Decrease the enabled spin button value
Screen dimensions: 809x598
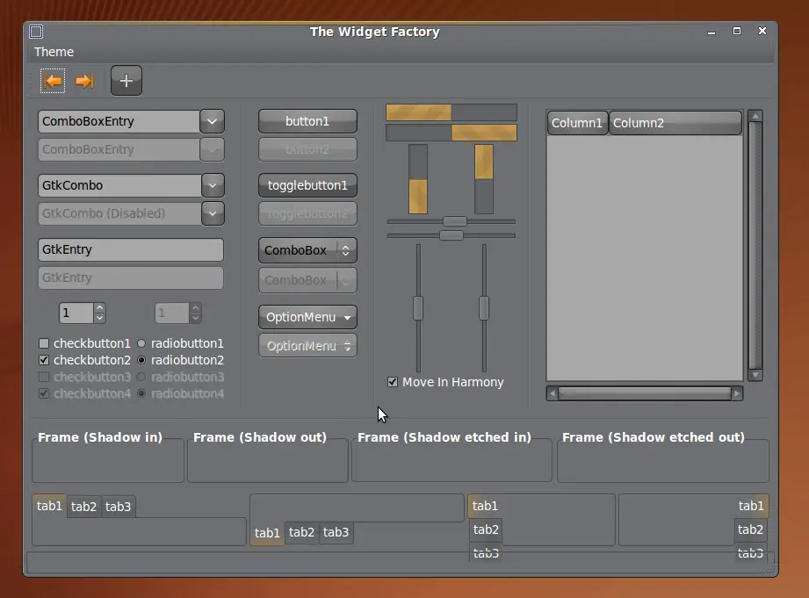pyautogui.click(x=99, y=318)
